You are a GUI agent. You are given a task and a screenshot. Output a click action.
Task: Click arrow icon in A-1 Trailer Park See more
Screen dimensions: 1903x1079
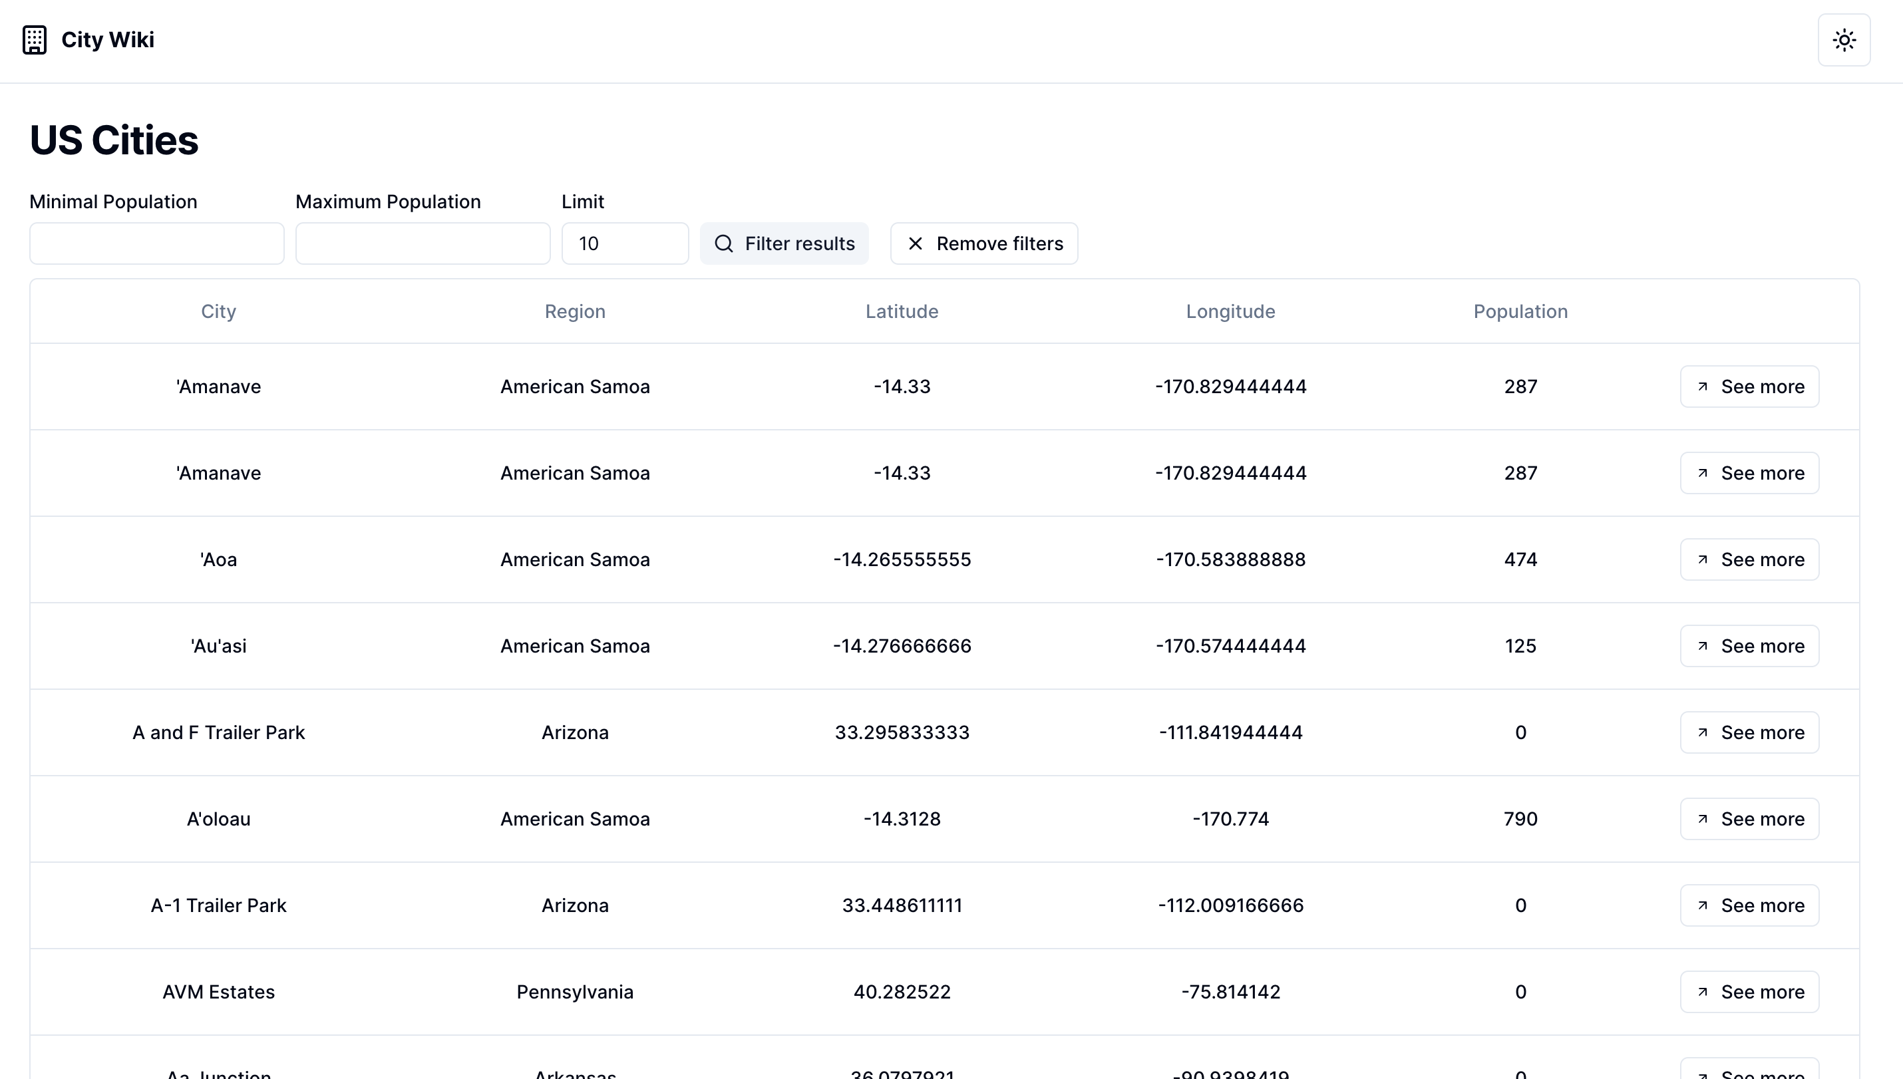coord(1703,905)
